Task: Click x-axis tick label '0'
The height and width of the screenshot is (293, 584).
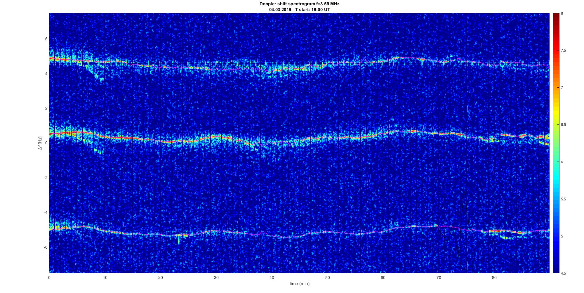Action: (49, 278)
